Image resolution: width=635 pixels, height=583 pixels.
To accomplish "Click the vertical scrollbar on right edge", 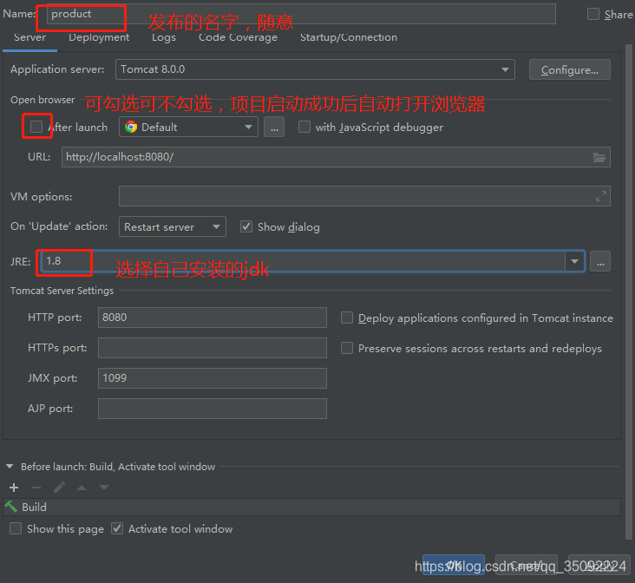I will coord(629,291).
